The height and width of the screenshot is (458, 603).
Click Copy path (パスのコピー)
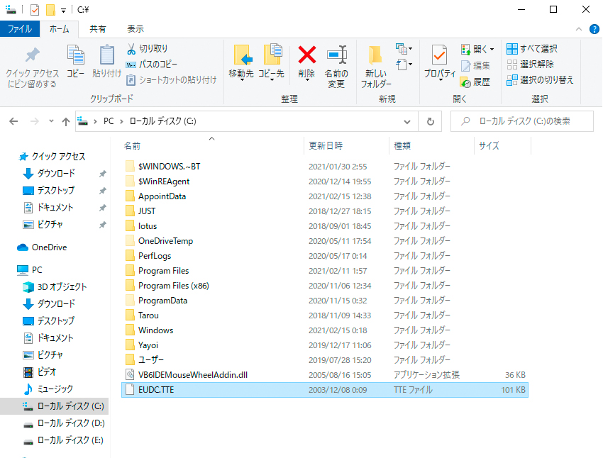coord(152,65)
